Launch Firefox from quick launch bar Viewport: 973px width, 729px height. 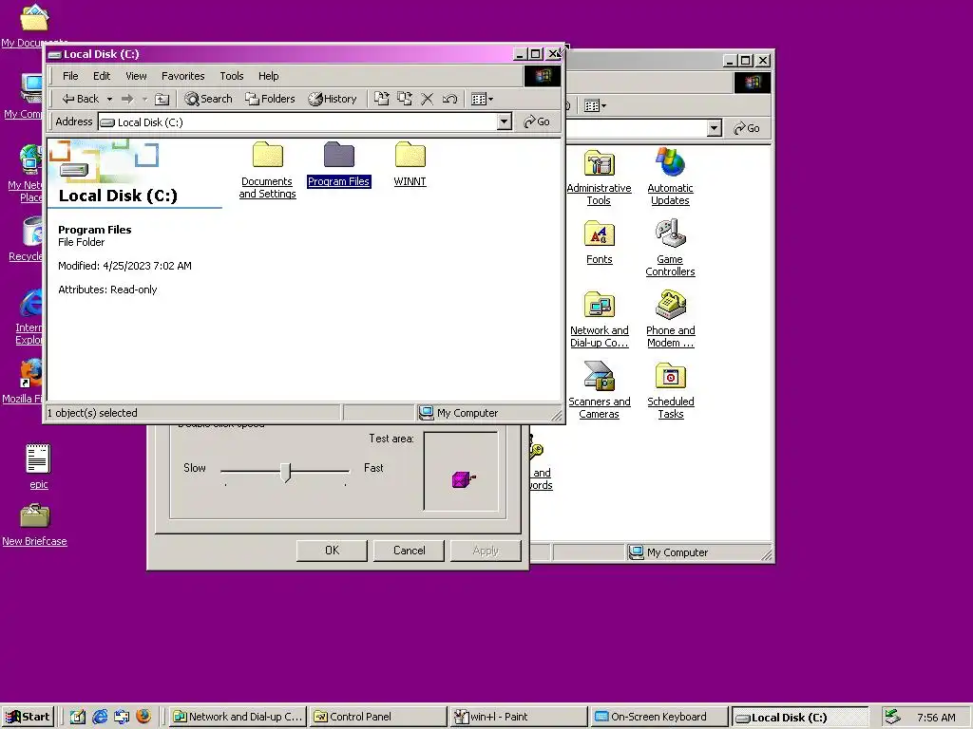click(143, 717)
